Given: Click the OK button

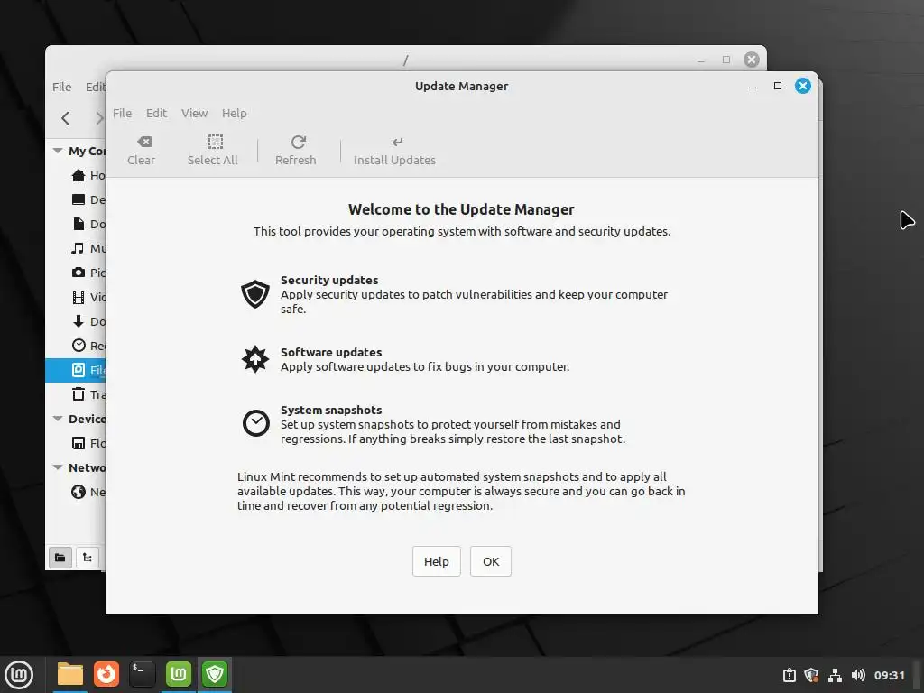Looking at the screenshot, I should pyautogui.click(x=491, y=561).
